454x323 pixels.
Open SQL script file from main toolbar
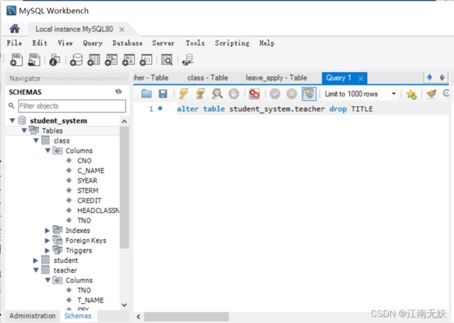[34, 59]
